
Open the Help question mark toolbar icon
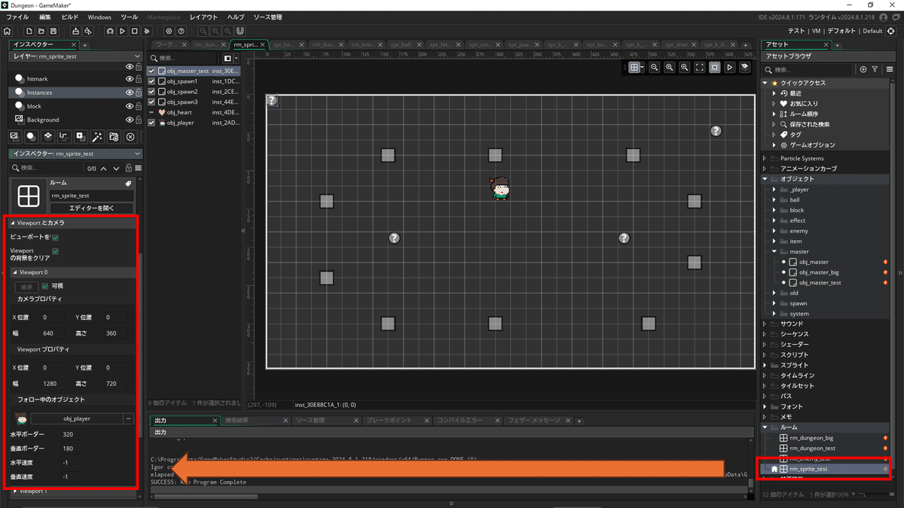point(182,31)
